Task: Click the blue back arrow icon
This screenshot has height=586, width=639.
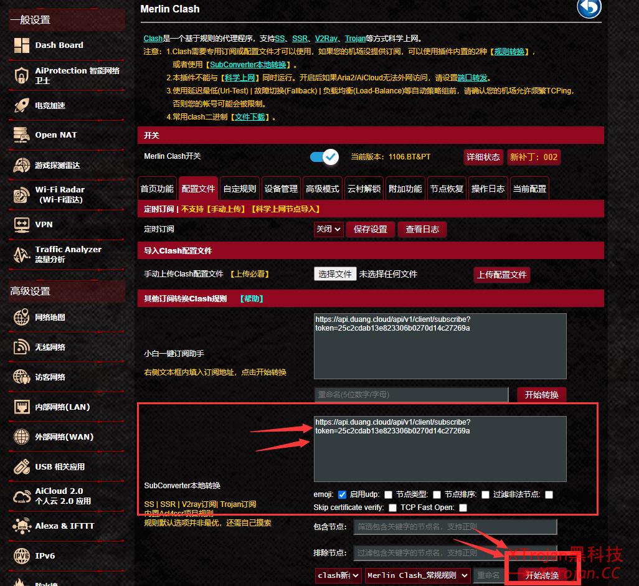Action: (x=589, y=8)
